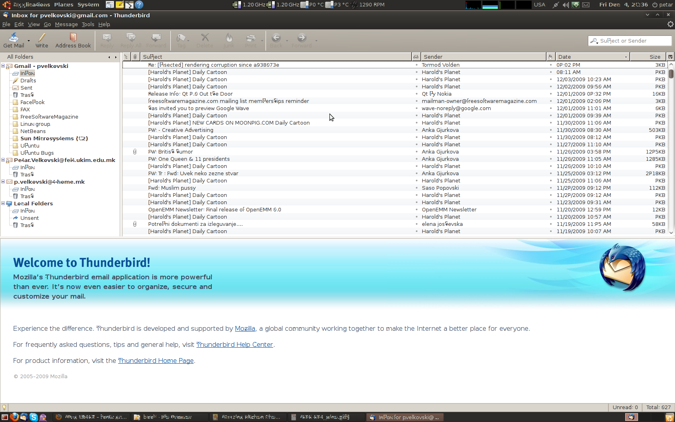
Task: Open the Tools menu
Action: (x=88, y=25)
